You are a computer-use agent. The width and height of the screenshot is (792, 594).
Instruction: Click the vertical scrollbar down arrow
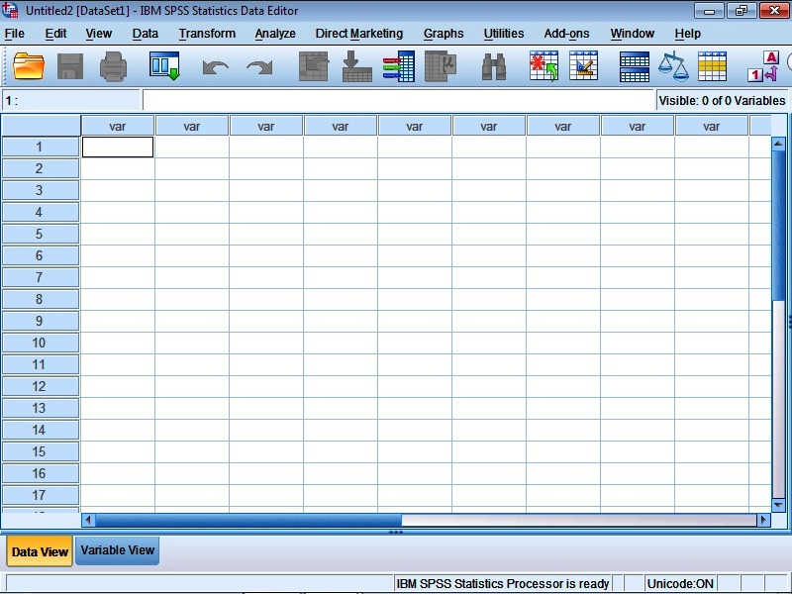tap(778, 504)
